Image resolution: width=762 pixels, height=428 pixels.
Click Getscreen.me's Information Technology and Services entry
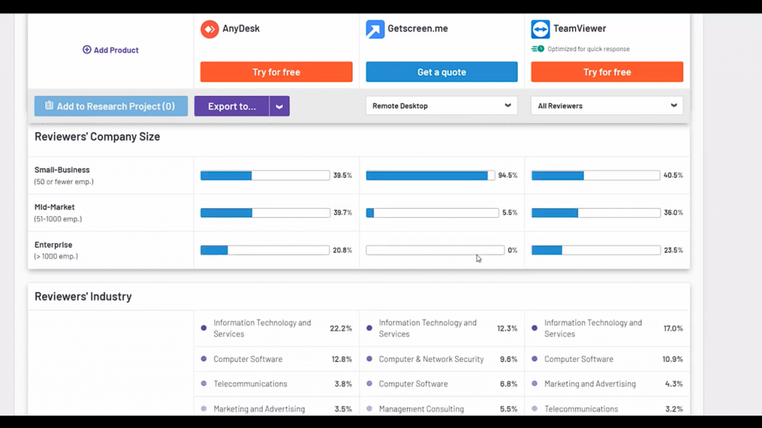(428, 328)
